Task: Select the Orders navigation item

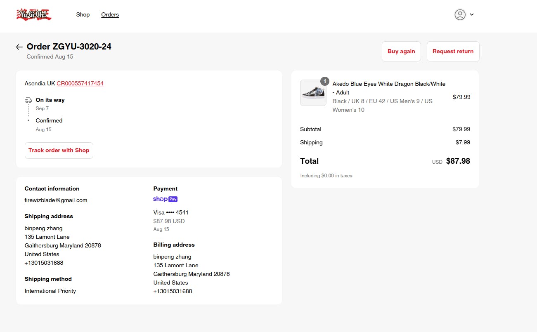Action: tap(110, 14)
